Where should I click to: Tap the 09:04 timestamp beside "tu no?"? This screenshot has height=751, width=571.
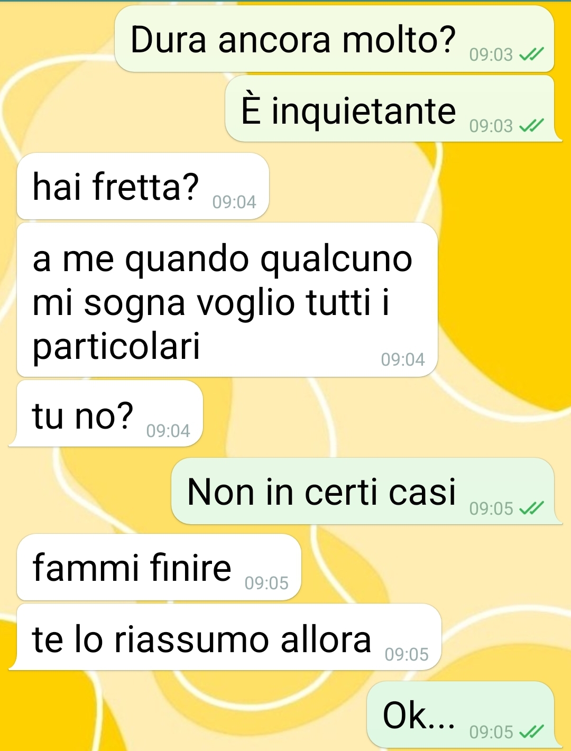coord(168,431)
